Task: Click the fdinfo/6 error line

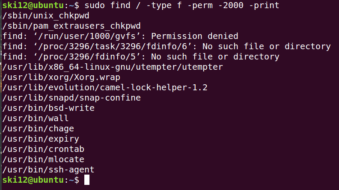Action: point(167,47)
